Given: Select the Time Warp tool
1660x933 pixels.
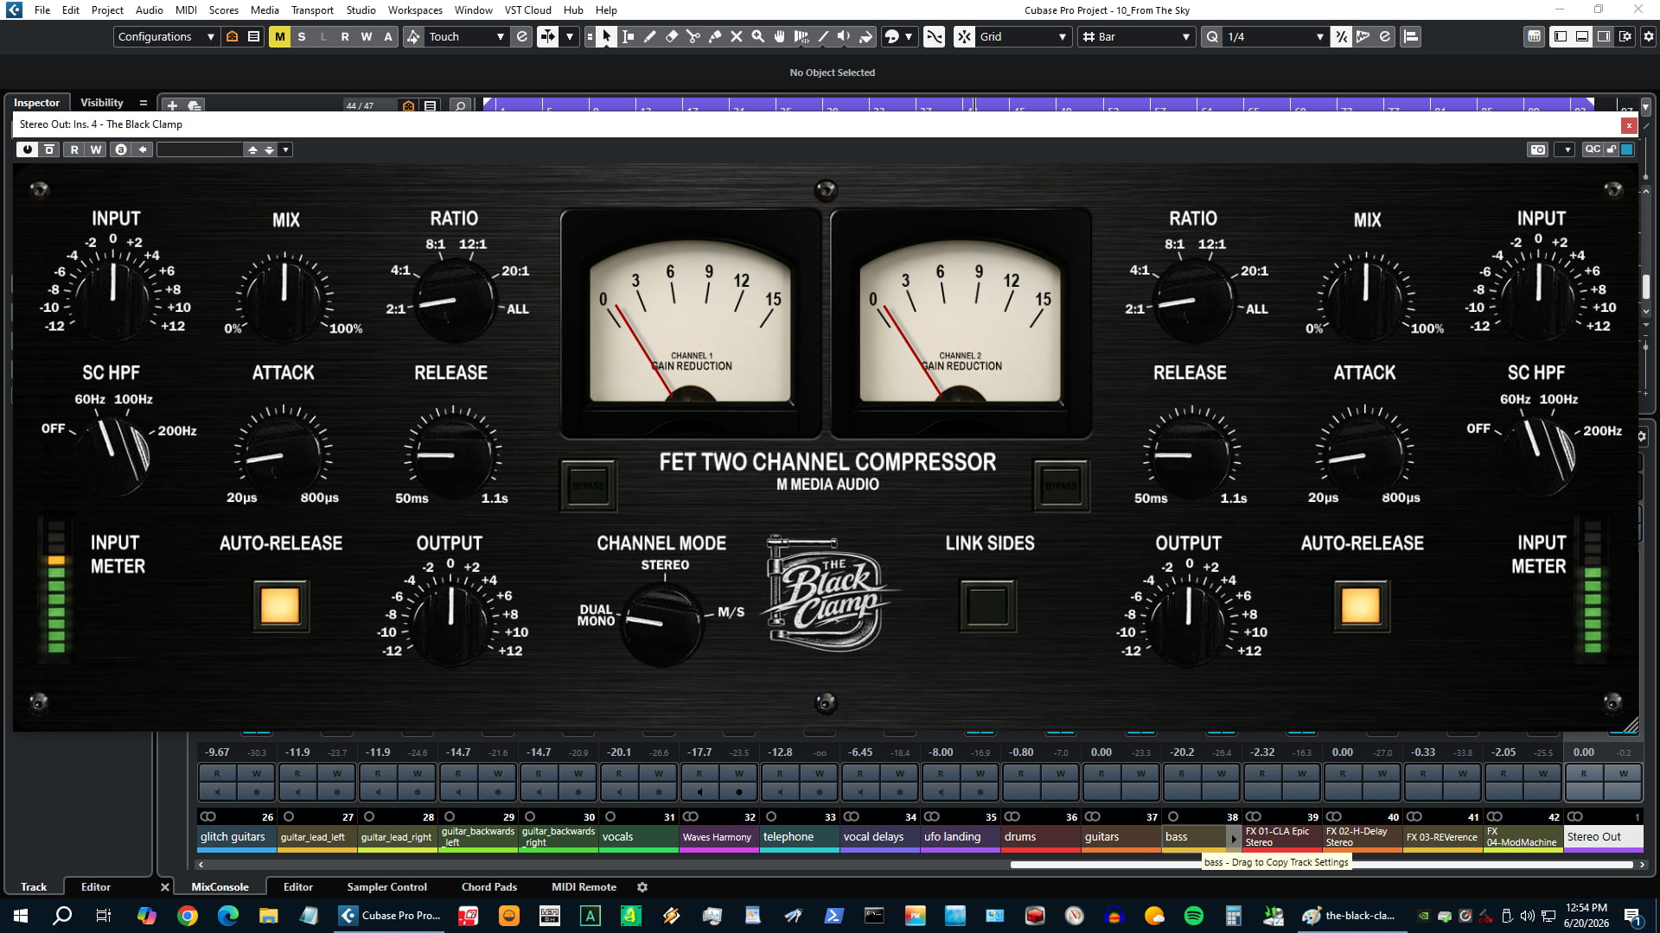Looking at the screenshot, I should tap(801, 36).
